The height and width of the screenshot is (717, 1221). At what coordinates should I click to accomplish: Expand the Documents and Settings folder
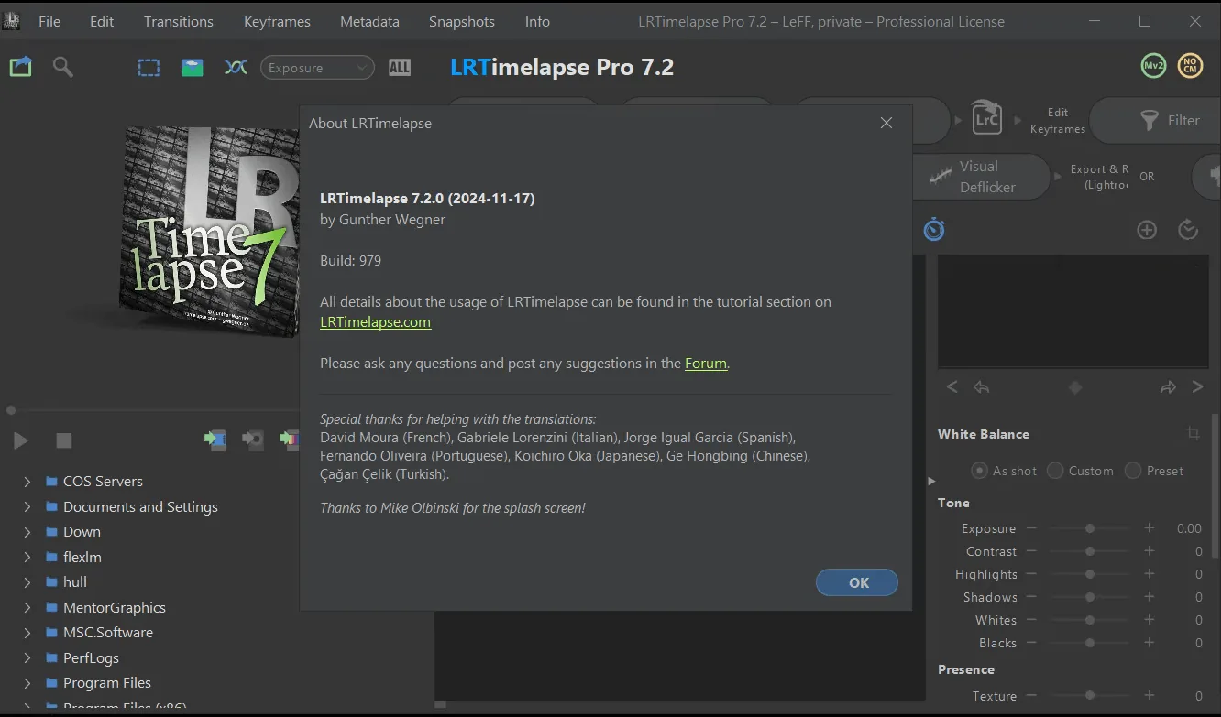pyautogui.click(x=27, y=506)
